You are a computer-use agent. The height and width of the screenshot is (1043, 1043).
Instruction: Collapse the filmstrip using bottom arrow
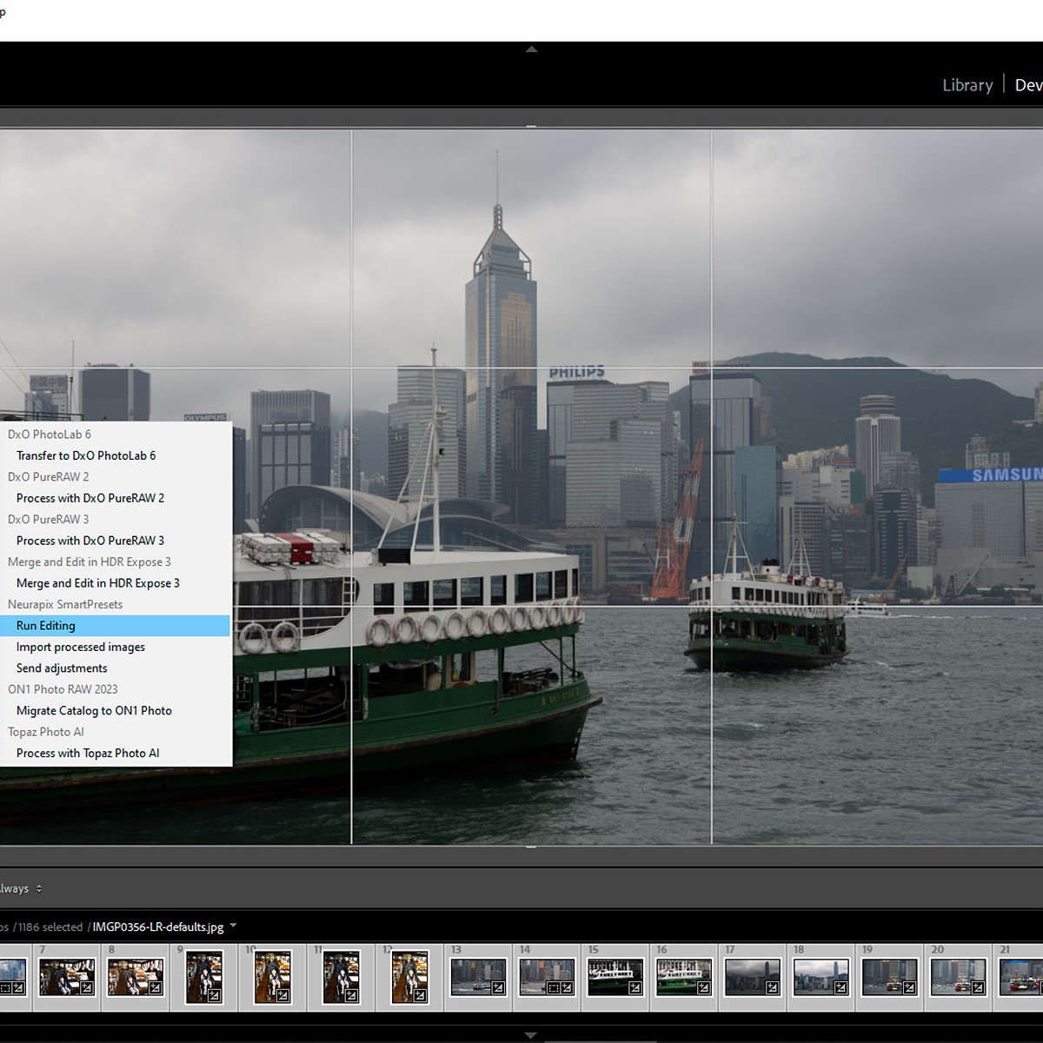click(531, 1035)
